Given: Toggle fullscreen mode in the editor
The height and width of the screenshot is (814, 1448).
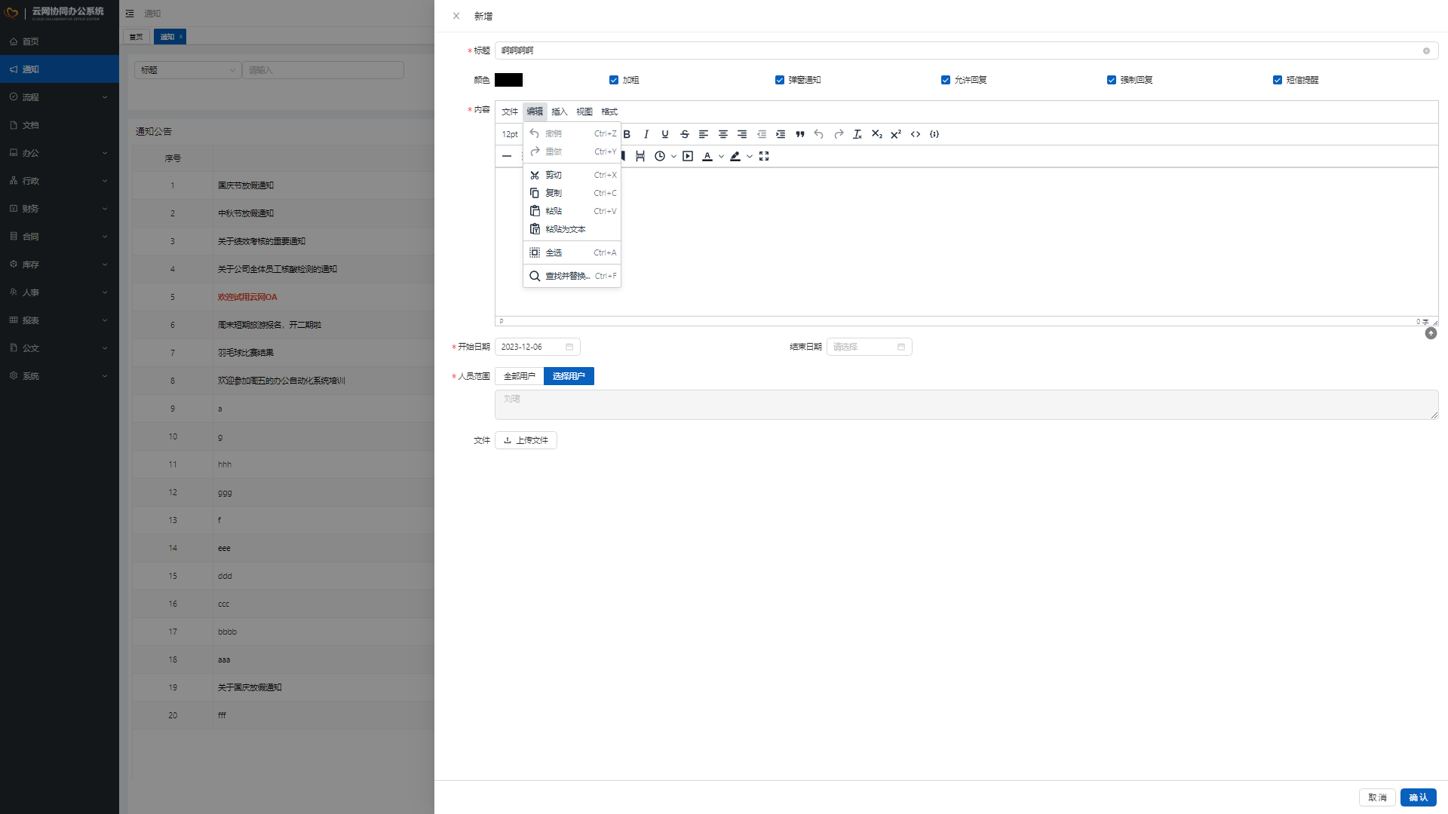Looking at the screenshot, I should [x=764, y=156].
